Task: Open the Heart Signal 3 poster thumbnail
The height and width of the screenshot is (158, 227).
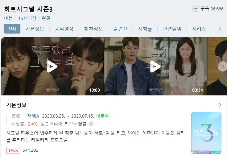Action: (x=206, y=133)
